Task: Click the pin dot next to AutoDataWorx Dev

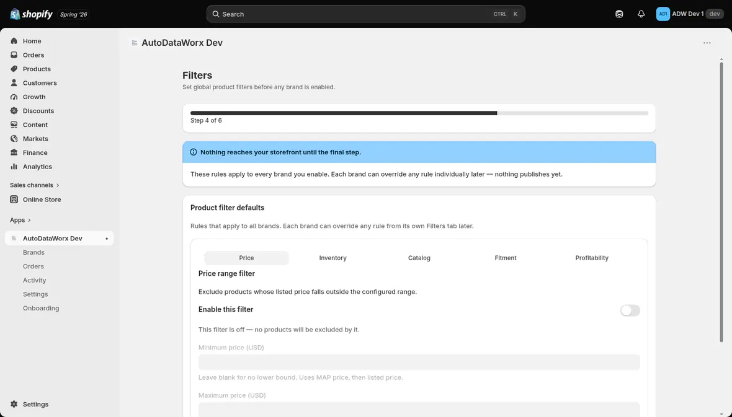Action: point(107,239)
